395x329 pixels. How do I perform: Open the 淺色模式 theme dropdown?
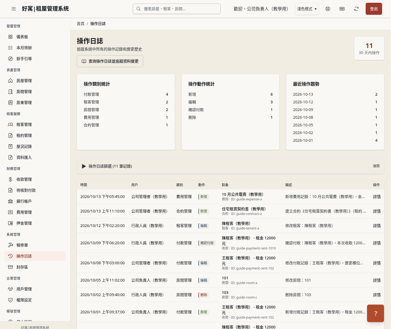click(x=307, y=9)
